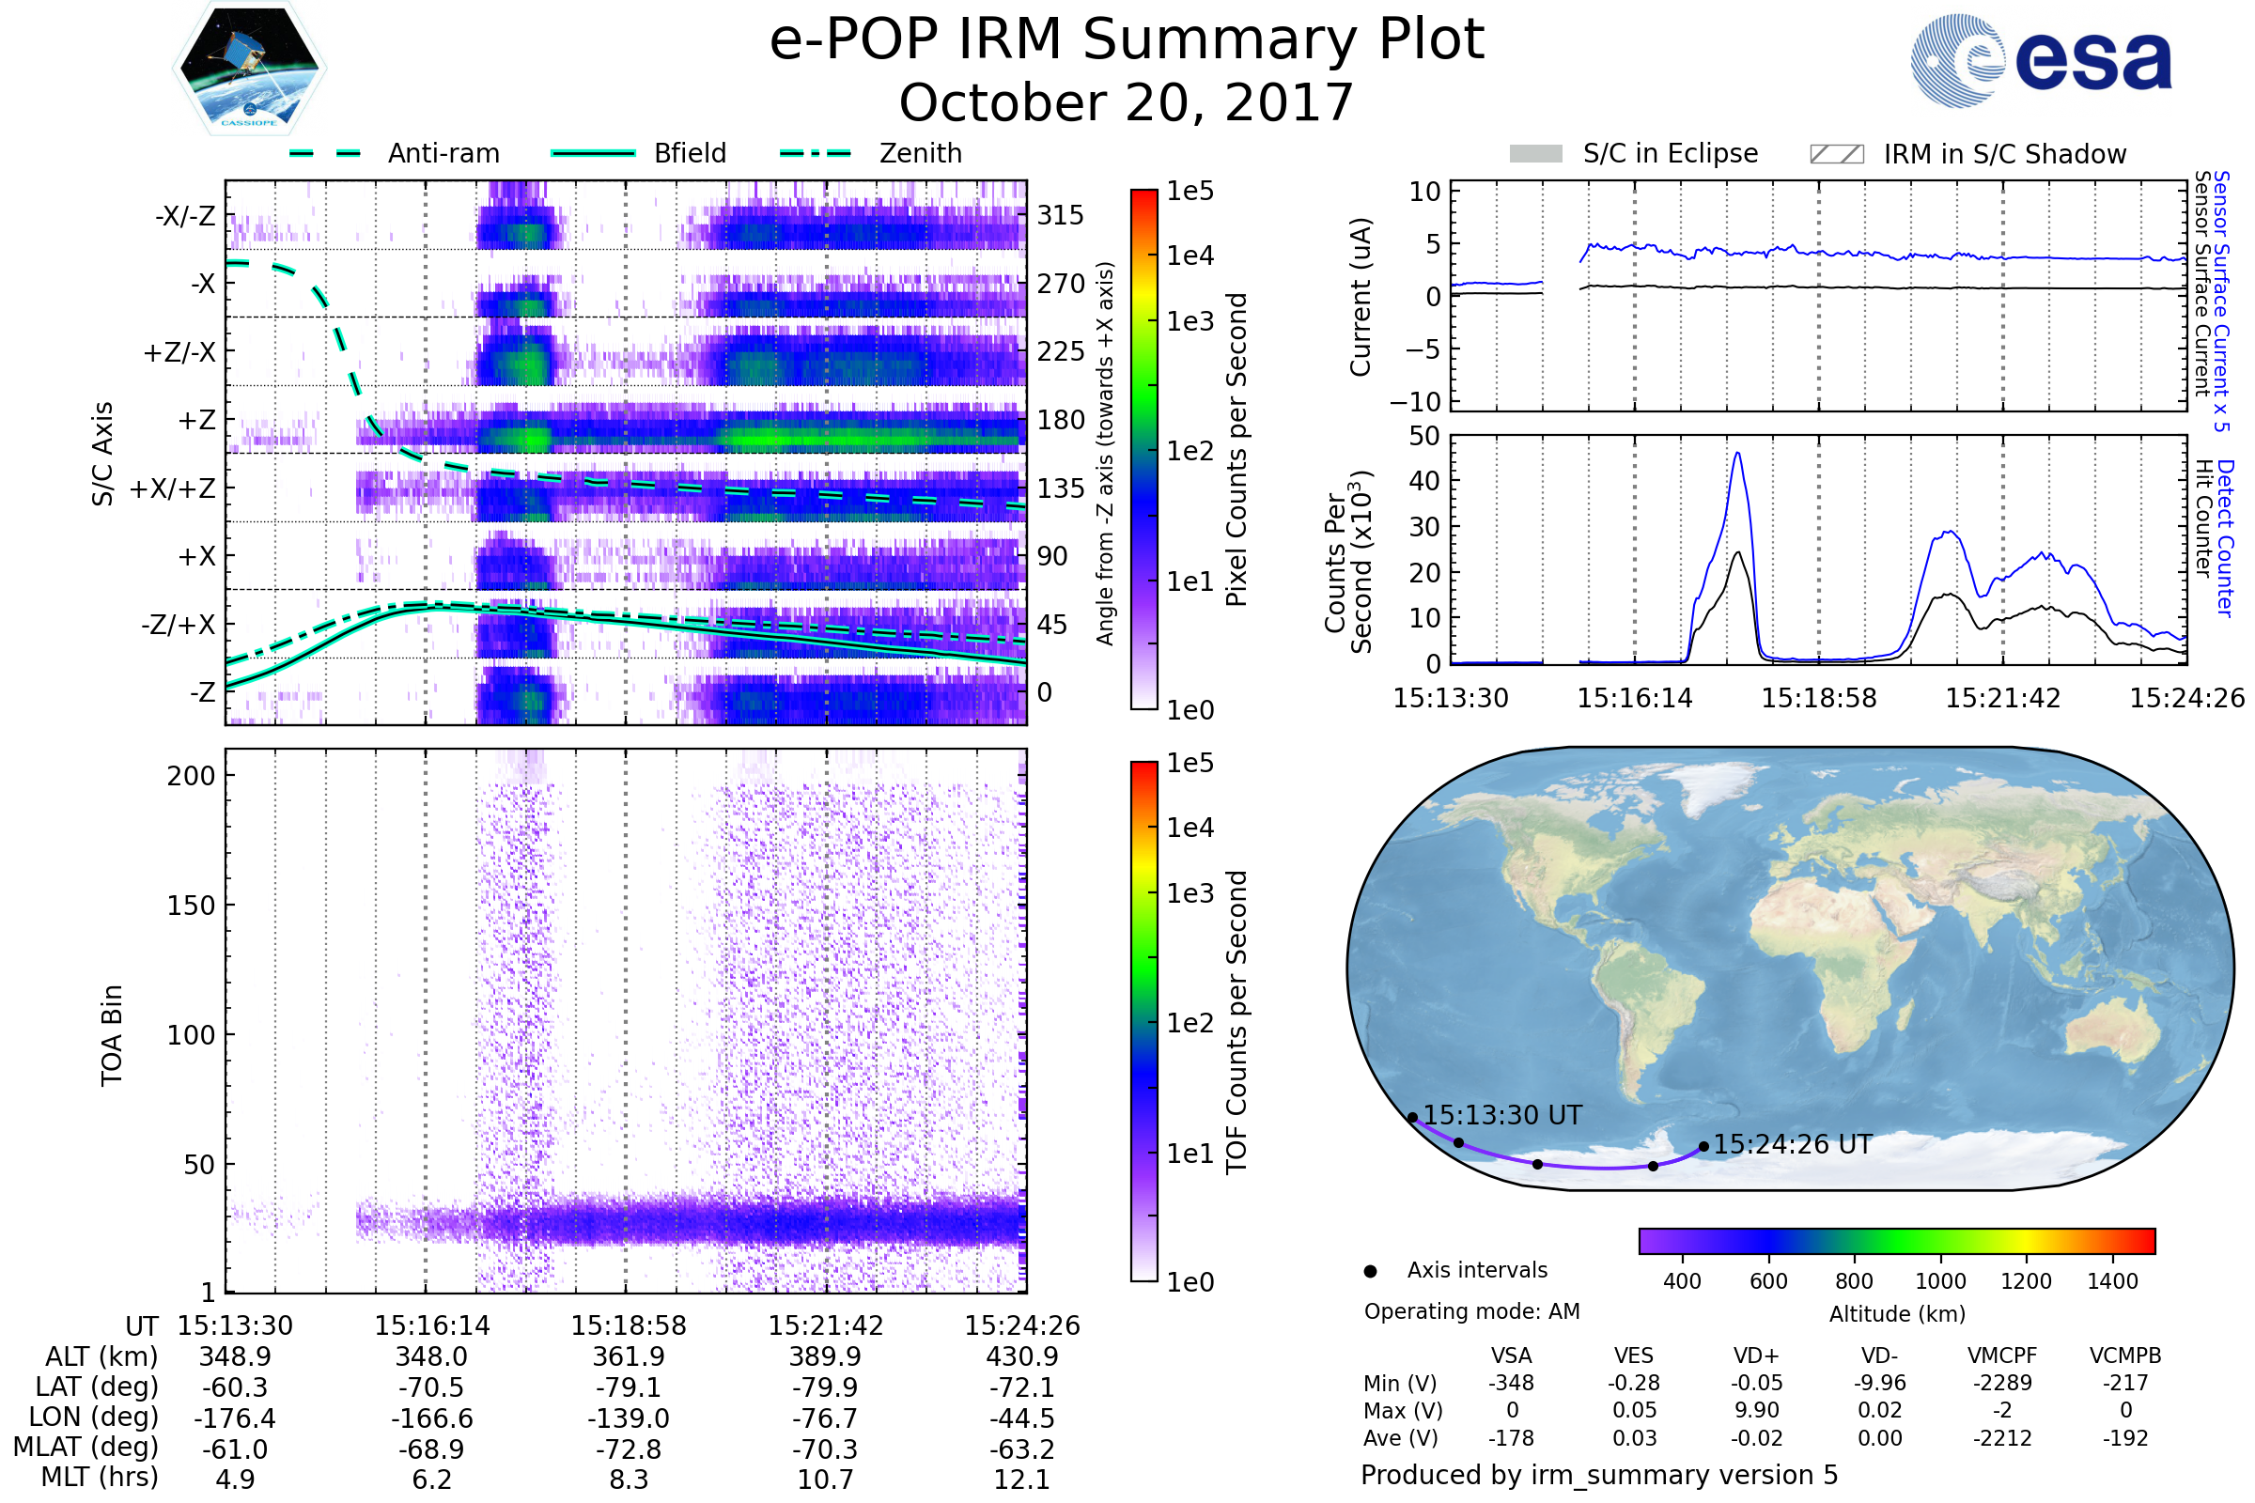Screen dimensions: 2255x1503
Task: Click the Zenith dash-dot legend marker
Action: 816,153
